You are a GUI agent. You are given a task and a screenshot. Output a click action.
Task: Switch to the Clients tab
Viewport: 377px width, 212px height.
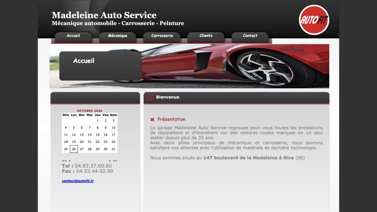[206, 37]
